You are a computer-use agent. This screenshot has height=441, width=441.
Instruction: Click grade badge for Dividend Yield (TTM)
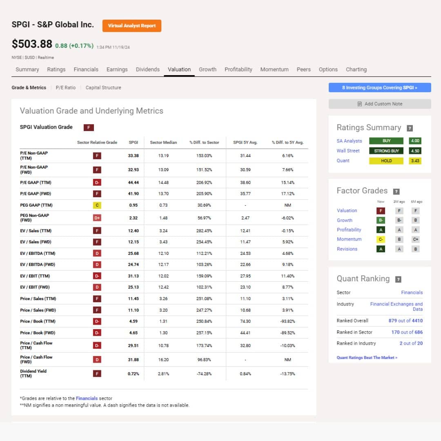(x=97, y=374)
